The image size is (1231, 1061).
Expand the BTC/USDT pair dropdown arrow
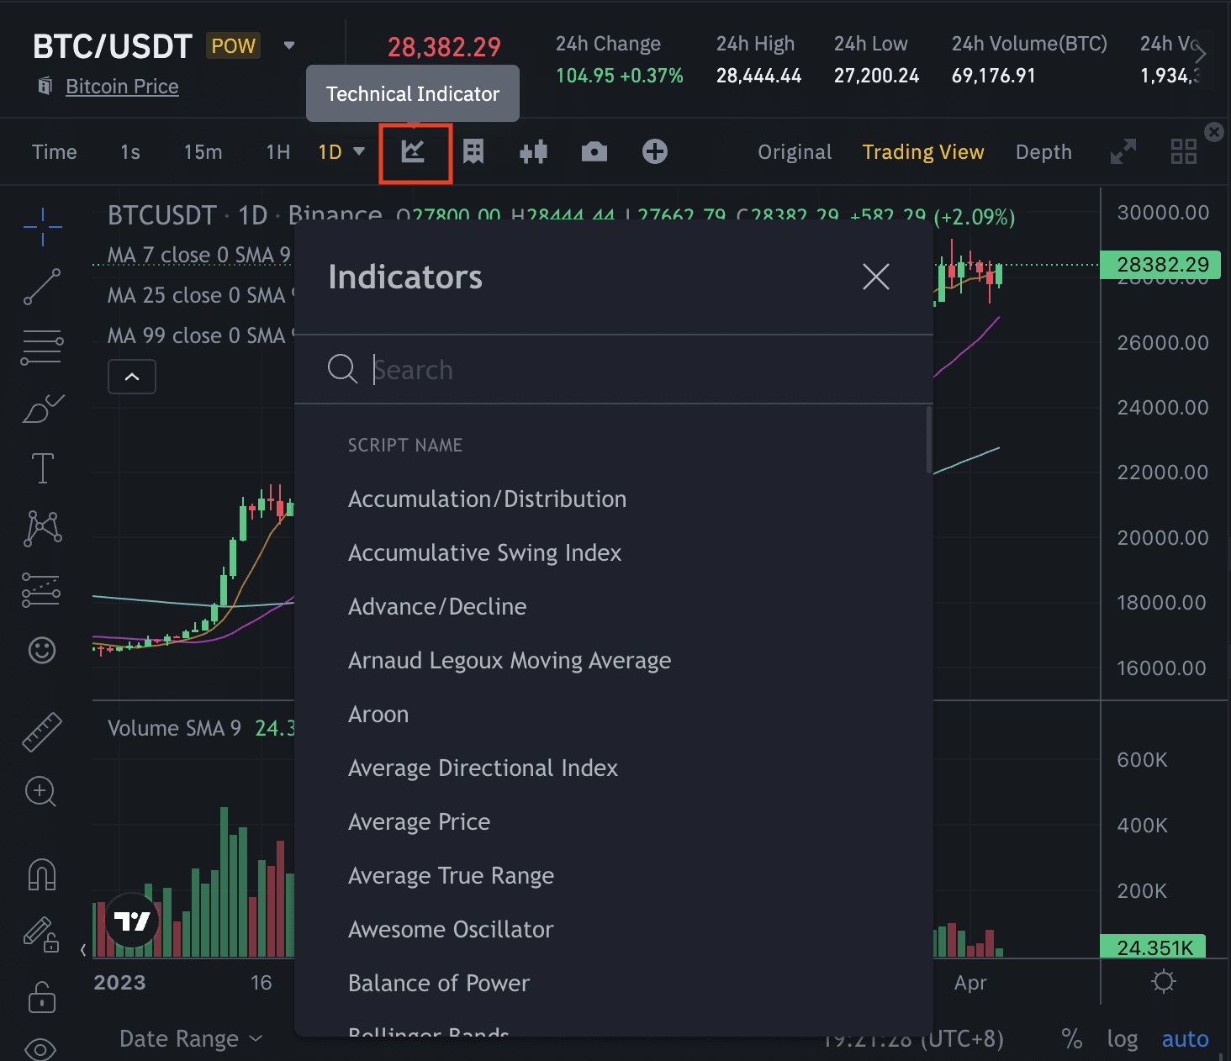(289, 45)
